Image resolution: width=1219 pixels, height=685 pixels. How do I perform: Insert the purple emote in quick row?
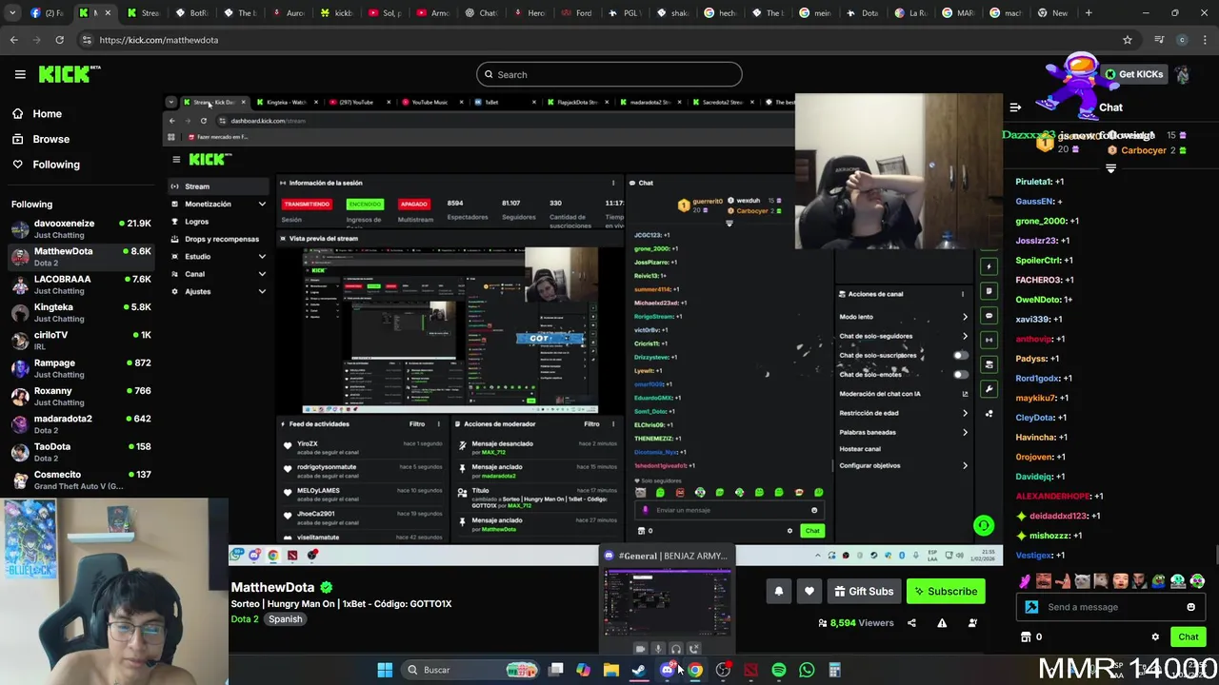(1025, 581)
